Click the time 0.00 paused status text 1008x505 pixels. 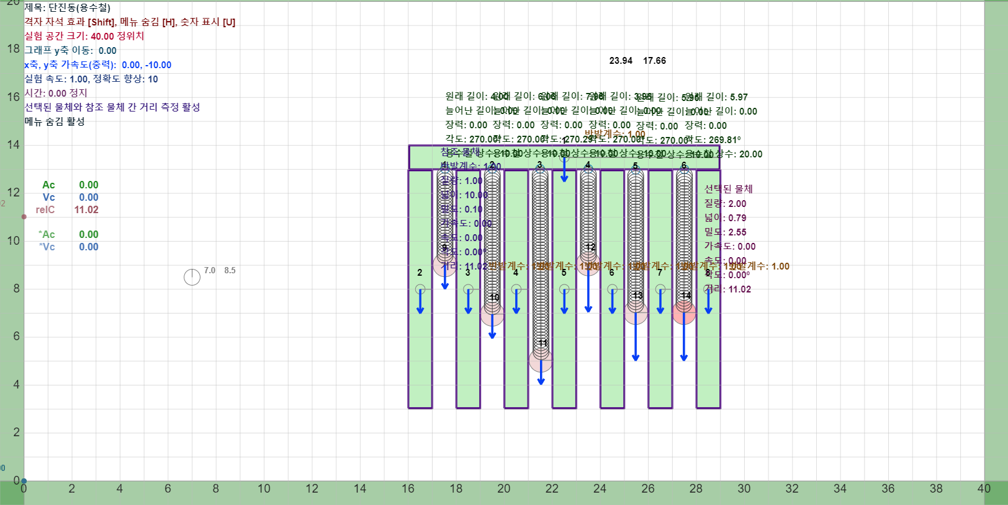click(56, 94)
